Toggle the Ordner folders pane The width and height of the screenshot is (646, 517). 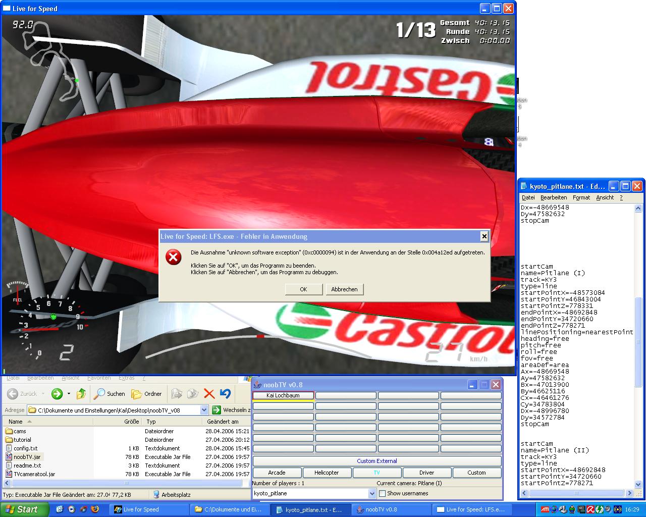146,394
